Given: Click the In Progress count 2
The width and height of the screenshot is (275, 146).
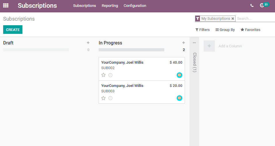Looking at the screenshot, I should (184, 50).
